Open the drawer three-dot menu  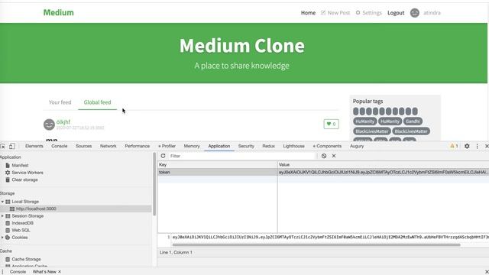[x=2, y=272]
